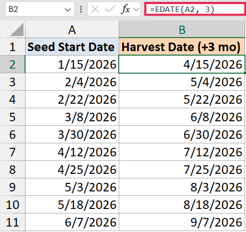Viewport: 246px width, 232px height.
Task: Click cell containing 6/7/2026
Action: click(x=72, y=222)
